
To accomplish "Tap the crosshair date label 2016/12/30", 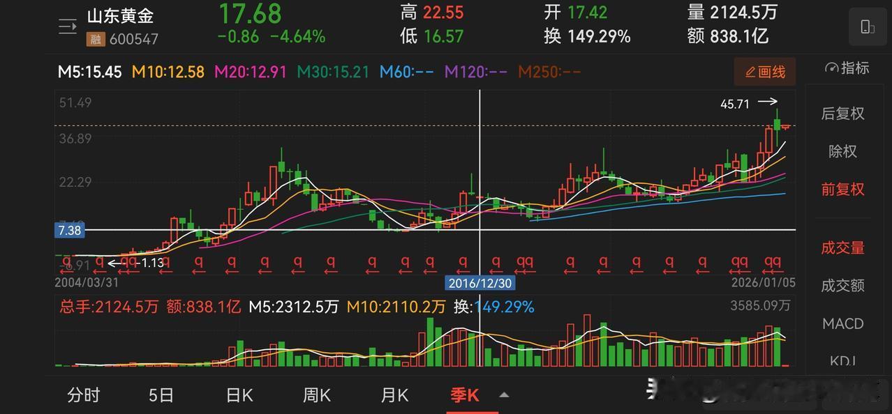I will 480,284.
